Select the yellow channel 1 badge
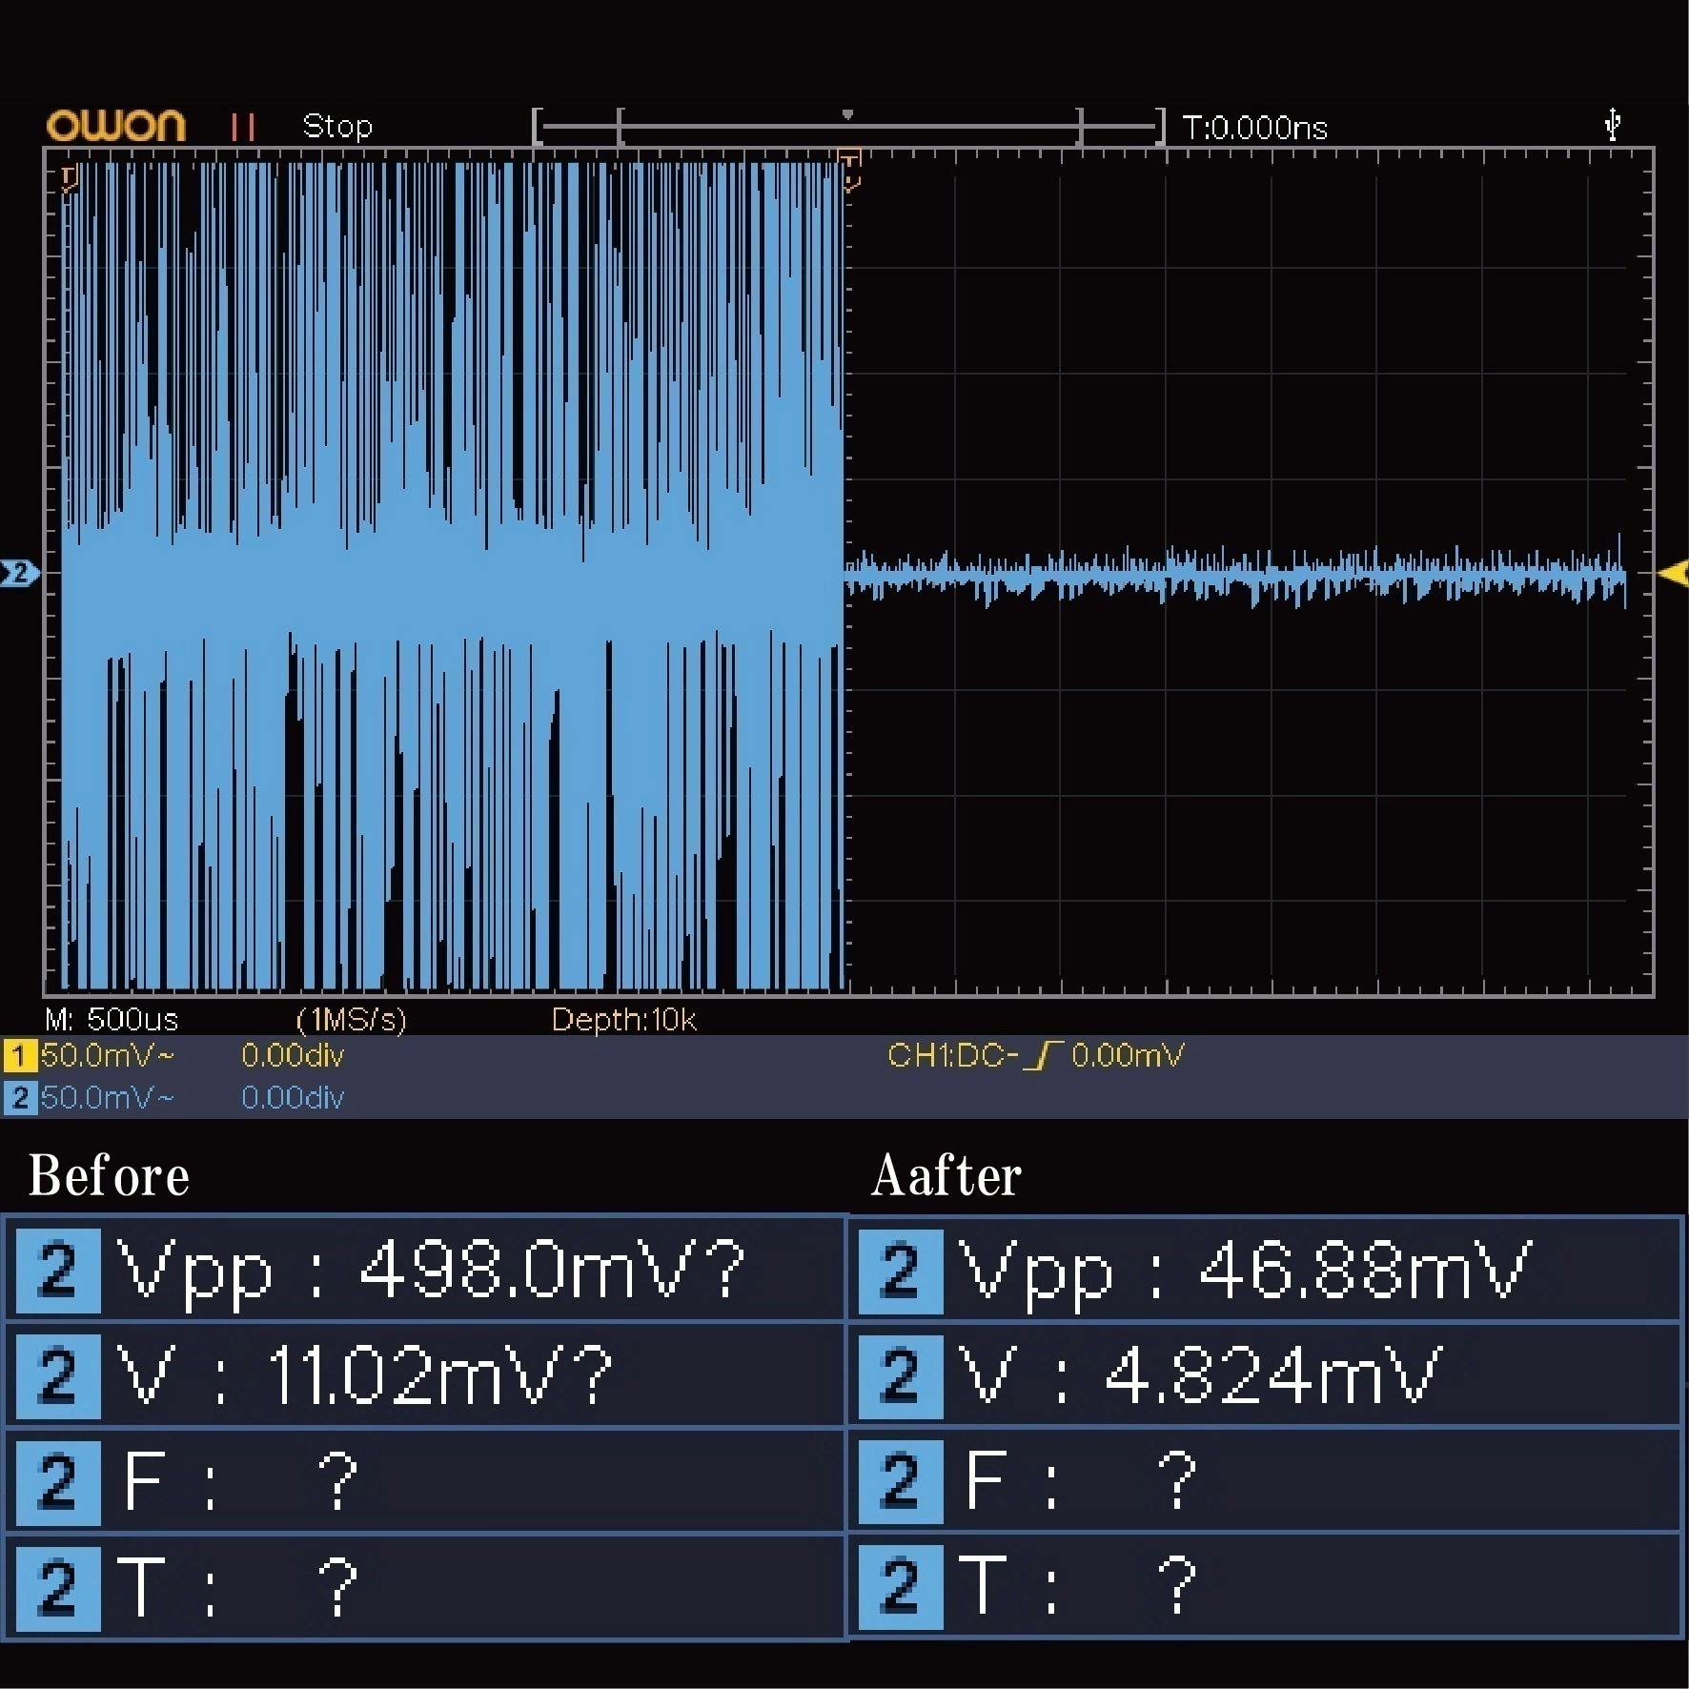 [x=19, y=1056]
